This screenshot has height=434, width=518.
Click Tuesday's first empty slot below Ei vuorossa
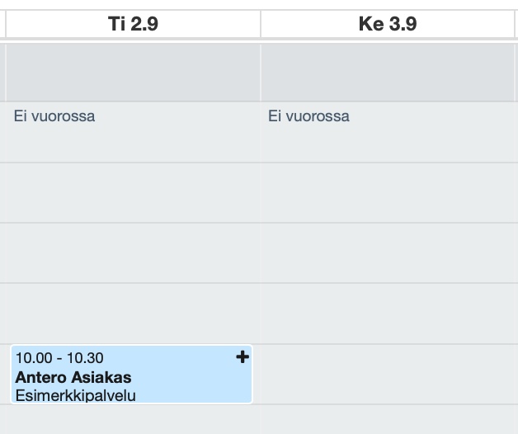[133, 192]
